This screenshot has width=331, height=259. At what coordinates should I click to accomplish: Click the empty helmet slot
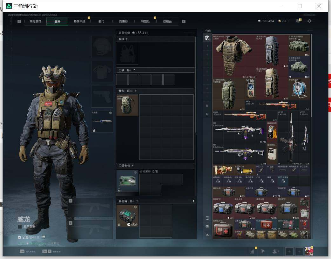coord(102,47)
